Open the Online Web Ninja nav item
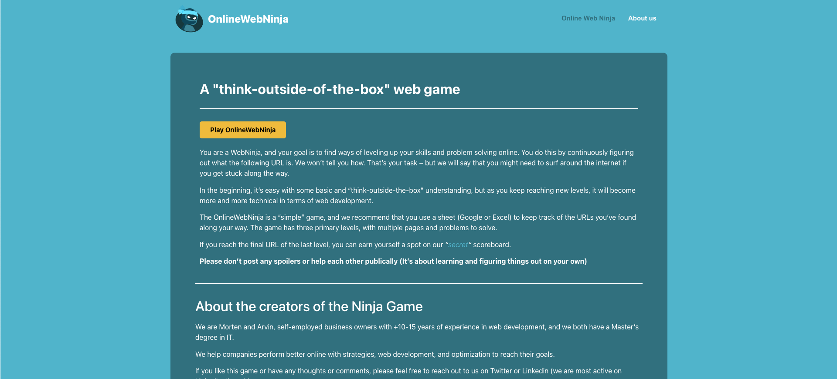Viewport: 837px width, 379px height. pos(588,18)
